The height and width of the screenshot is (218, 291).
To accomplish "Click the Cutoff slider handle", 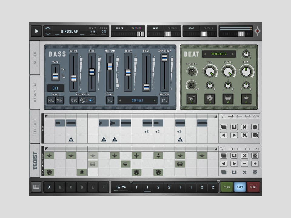I will pos(74,78).
